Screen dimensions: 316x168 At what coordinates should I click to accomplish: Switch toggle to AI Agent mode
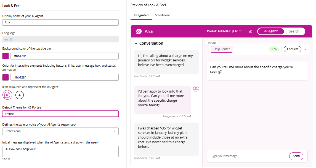pyautogui.click(x=271, y=31)
